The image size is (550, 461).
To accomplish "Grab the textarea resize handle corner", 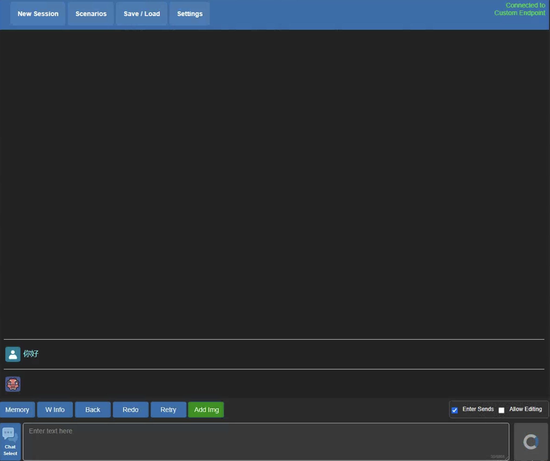I will tap(507, 458).
